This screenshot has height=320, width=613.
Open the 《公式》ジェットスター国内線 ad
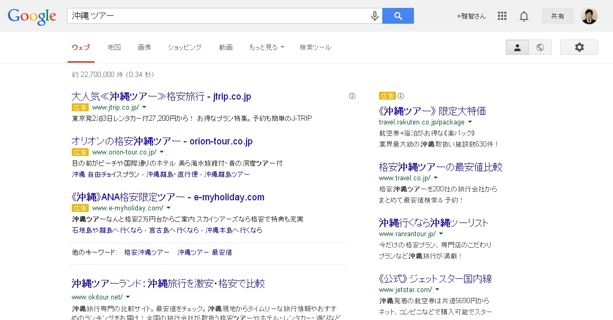pos(435,279)
